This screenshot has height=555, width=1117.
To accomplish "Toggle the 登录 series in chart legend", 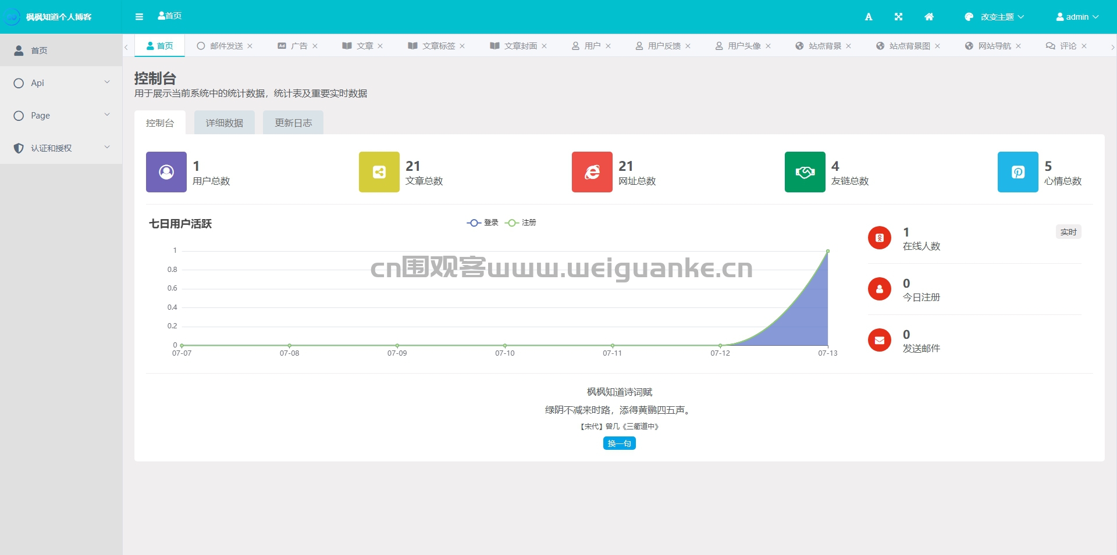I will click(483, 223).
